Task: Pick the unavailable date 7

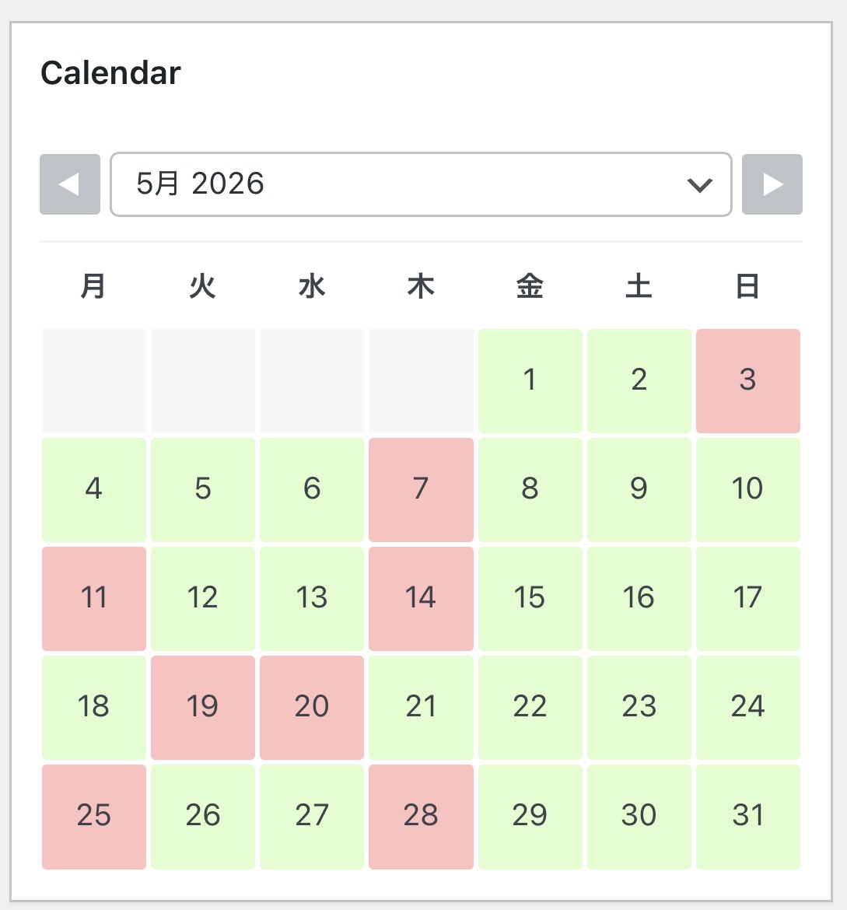Action: [421, 489]
